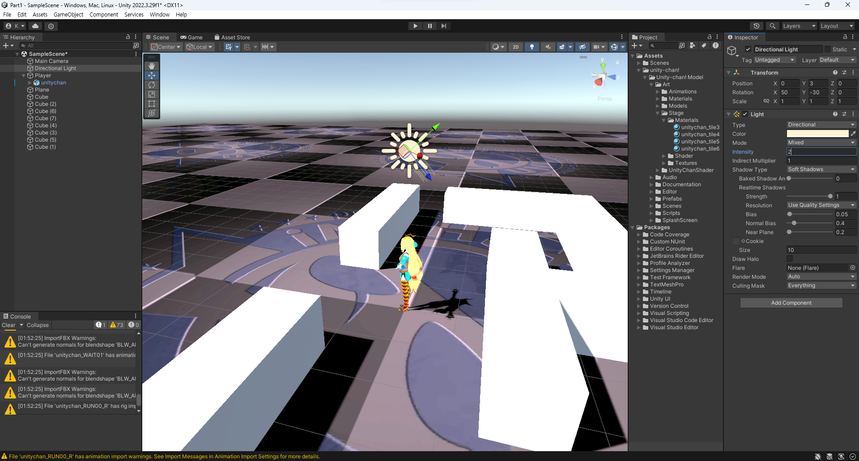Toggle the Static checkbox in Inspector
This screenshot has width=859, height=461.
pos(828,50)
